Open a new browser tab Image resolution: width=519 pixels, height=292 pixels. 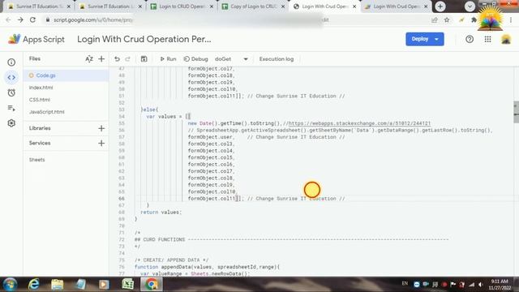pos(440,6)
